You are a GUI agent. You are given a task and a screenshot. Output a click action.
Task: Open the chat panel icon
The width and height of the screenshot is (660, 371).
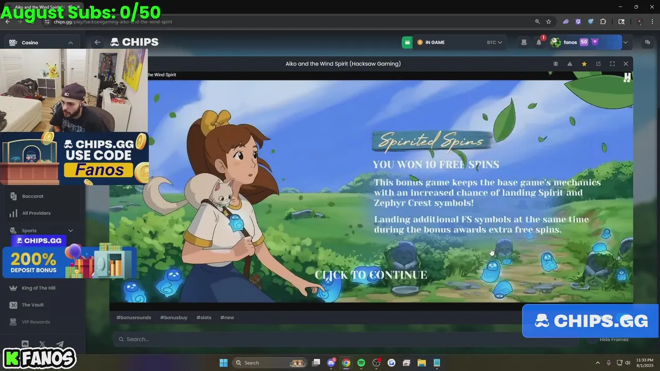pyautogui.click(x=648, y=42)
